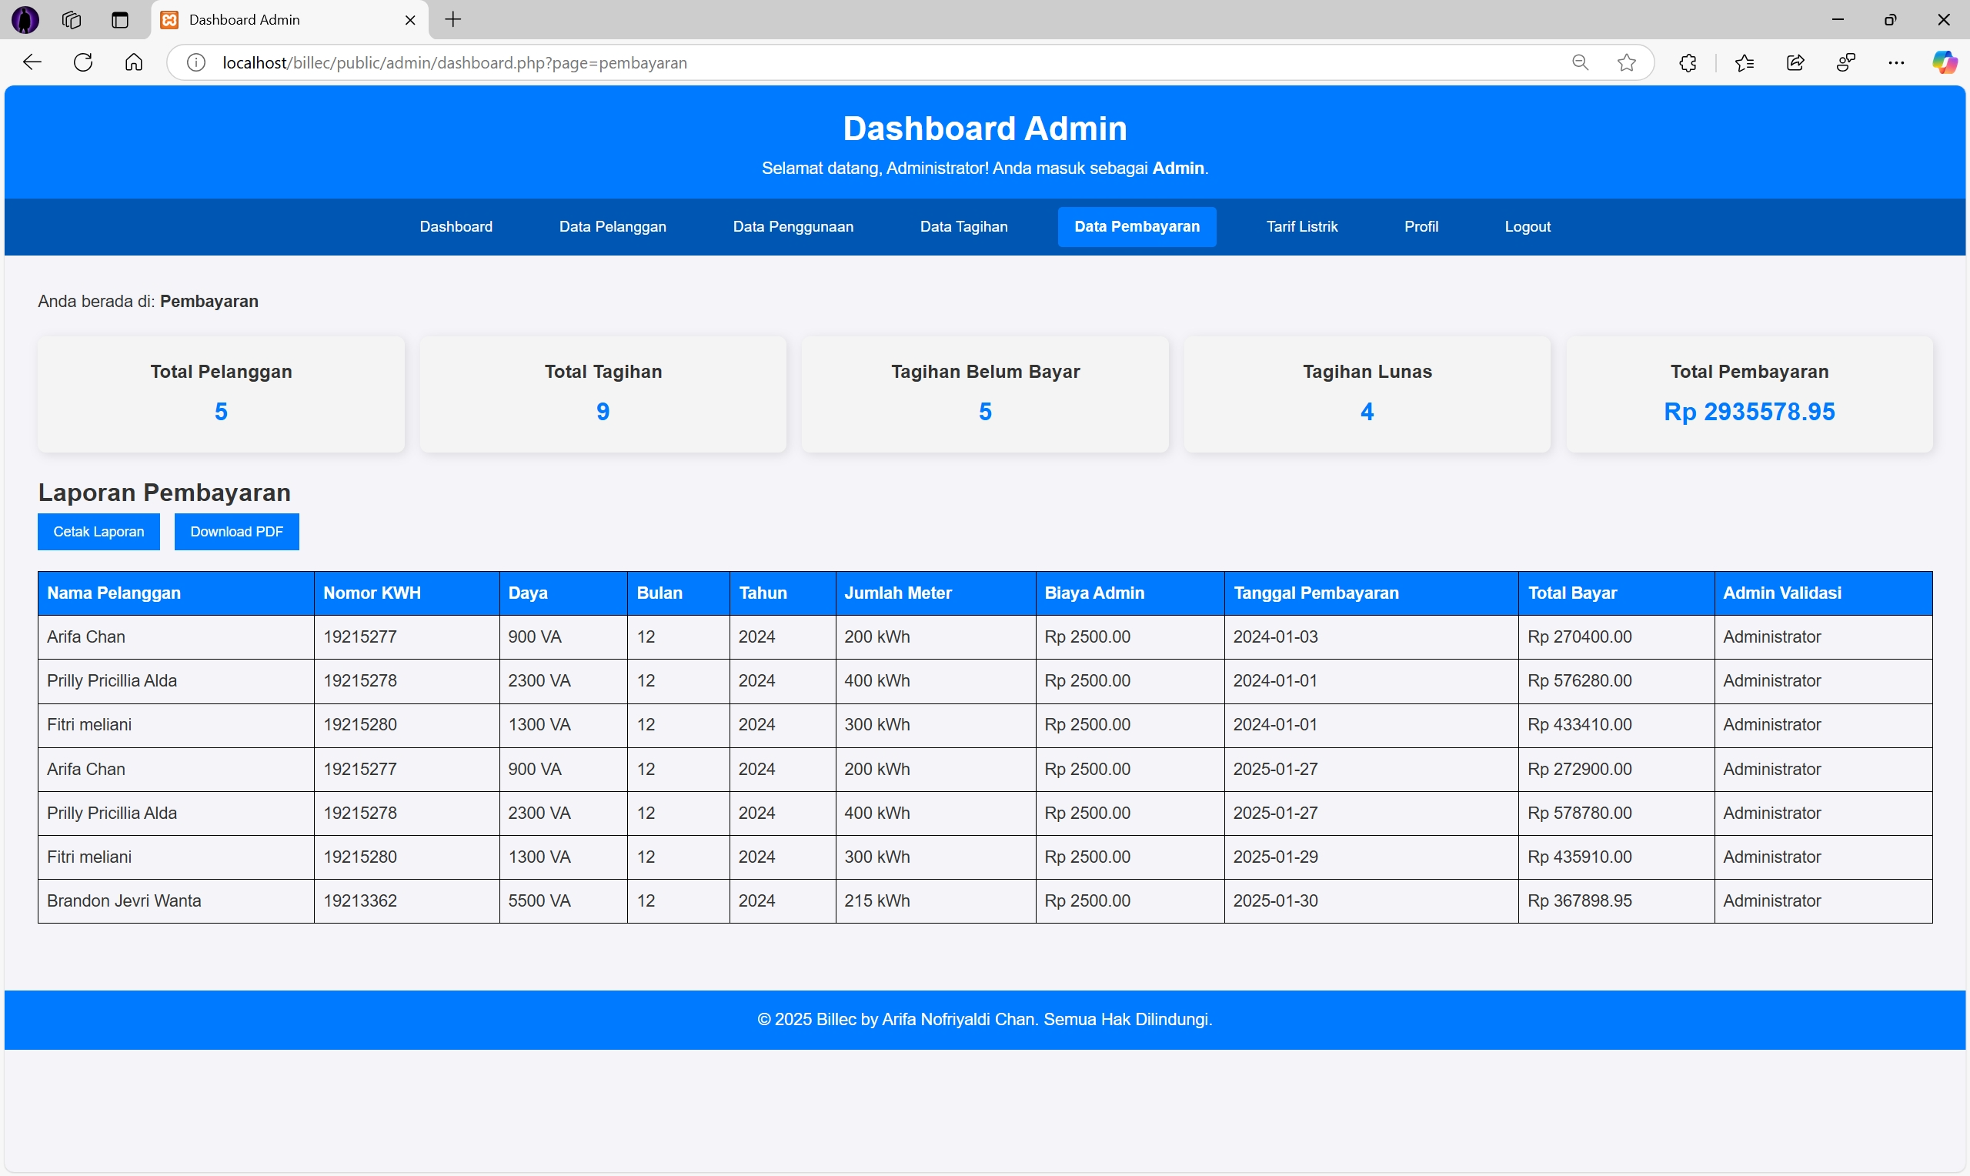Open Data Penggunaan in navigation
This screenshot has height=1176, width=1970.
[793, 226]
